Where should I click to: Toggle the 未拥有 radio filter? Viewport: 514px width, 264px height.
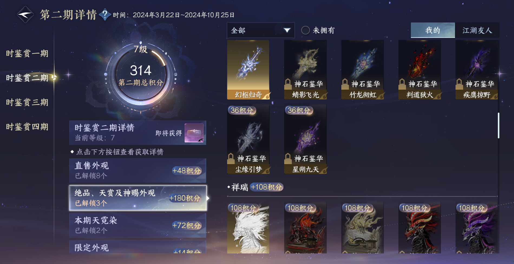tap(306, 30)
